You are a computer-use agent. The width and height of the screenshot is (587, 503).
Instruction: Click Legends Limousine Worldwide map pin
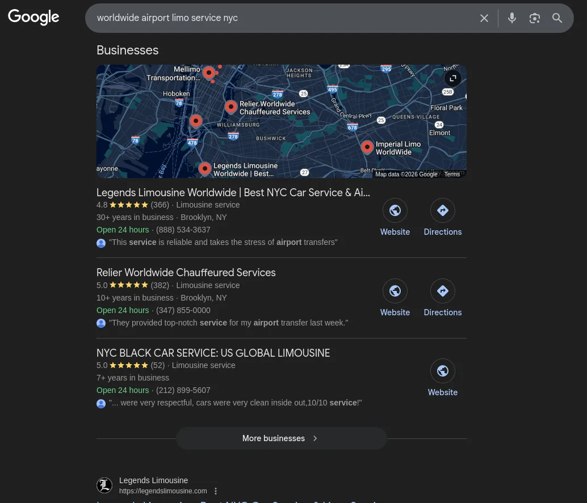pos(205,168)
